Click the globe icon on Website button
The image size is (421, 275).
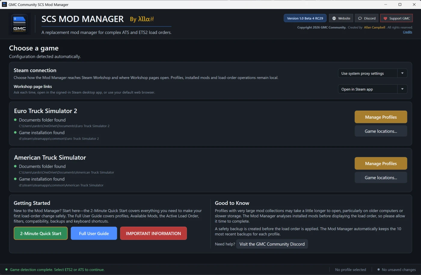pyautogui.click(x=334, y=18)
